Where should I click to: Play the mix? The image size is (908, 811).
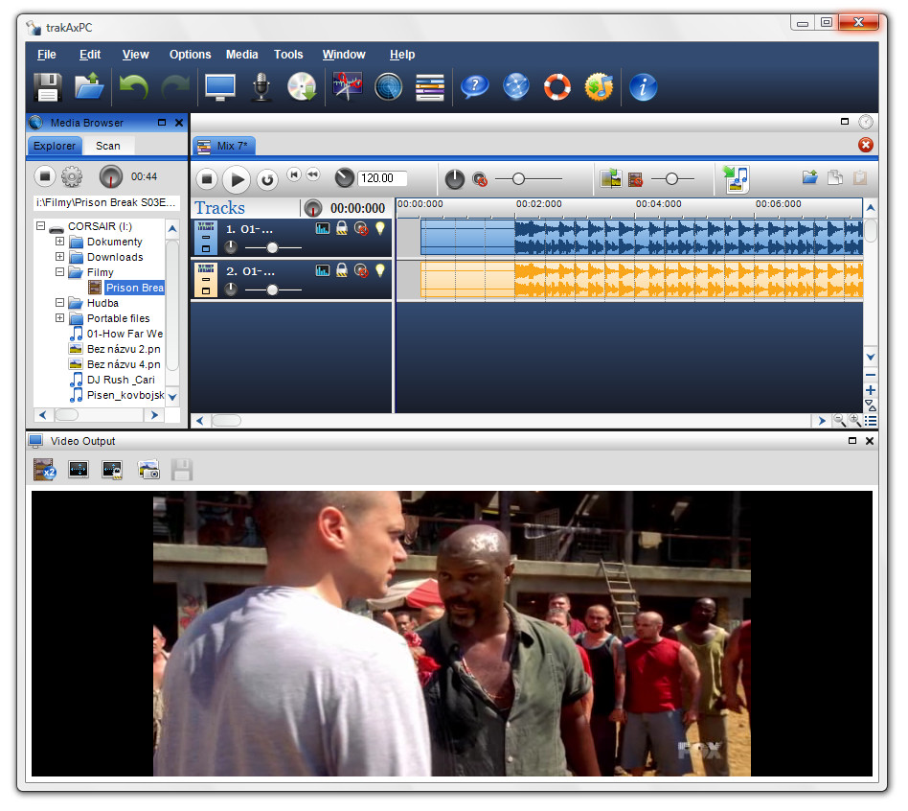click(x=237, y=179)
